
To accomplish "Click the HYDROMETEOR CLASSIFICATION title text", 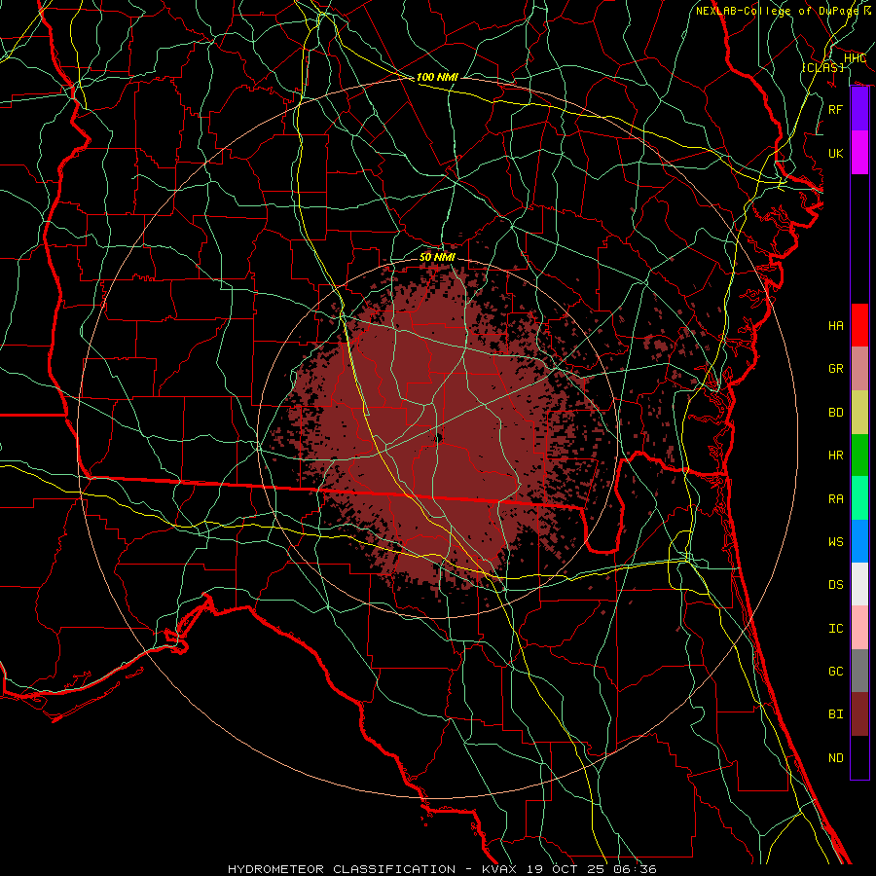I will (x=342, y=869).
